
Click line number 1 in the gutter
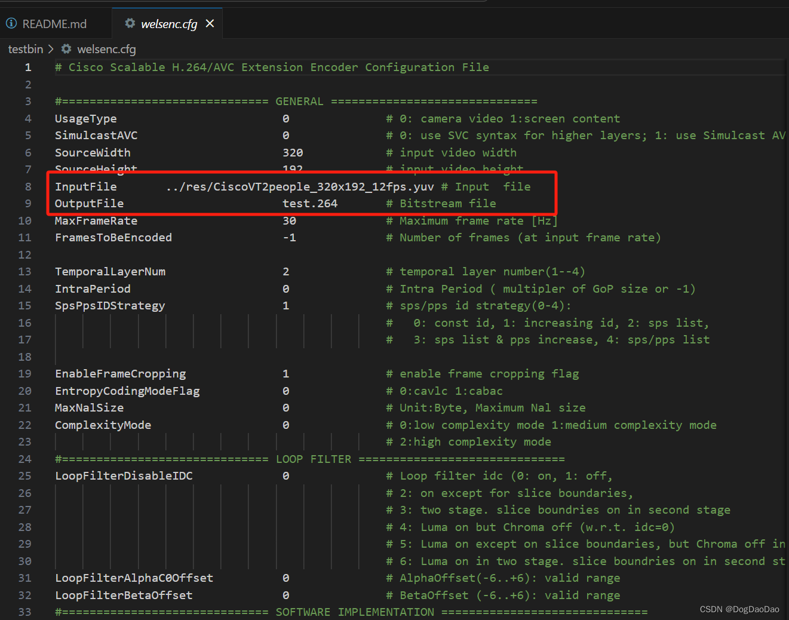(x=28, y=67)
